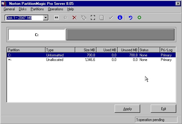
Task: Click the Type column header
Action: click(60, 50)
